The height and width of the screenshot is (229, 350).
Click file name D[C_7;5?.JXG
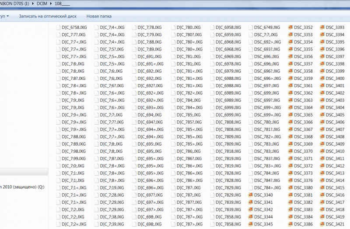point(112,49)
